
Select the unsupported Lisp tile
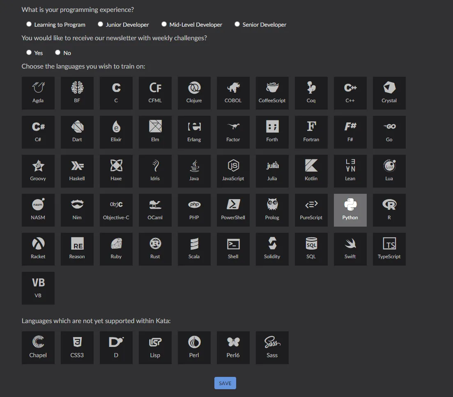155,348
